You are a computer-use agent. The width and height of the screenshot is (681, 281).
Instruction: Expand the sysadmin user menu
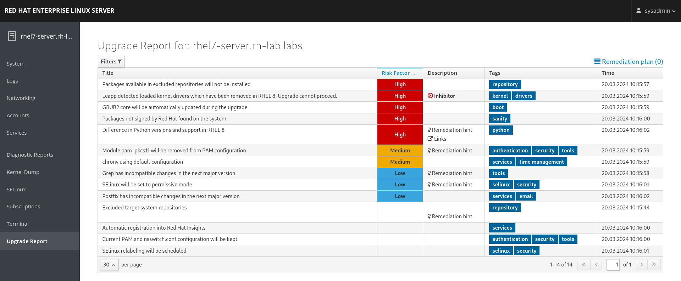pyautogui.click(x=657, y=11)
